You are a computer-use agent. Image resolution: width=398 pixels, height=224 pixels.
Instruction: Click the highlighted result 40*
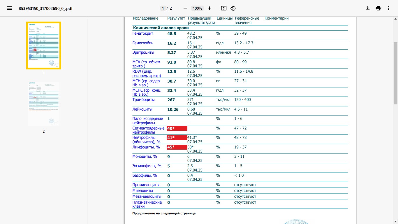pos(177,128)
